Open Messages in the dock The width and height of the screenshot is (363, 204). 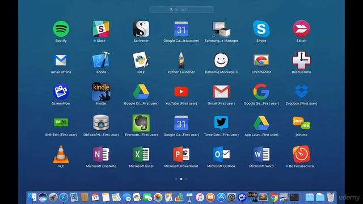(126, 198)
